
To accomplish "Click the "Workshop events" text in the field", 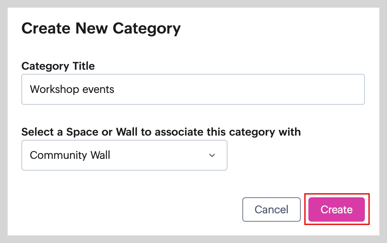I will [x=72, y=90].
